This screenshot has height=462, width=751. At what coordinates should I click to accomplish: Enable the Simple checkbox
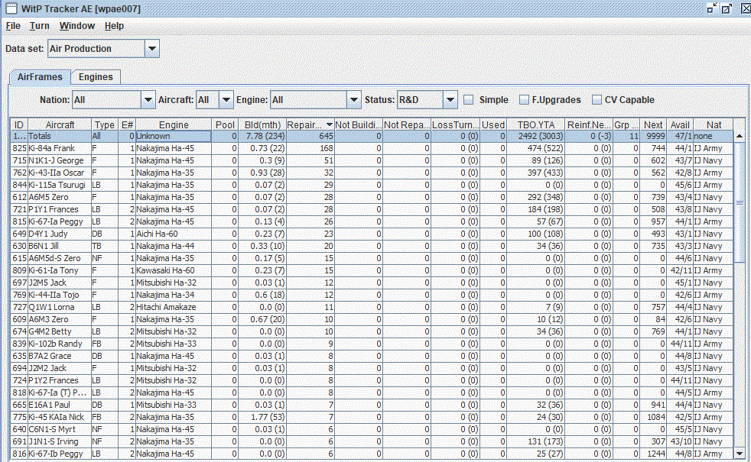468,100
